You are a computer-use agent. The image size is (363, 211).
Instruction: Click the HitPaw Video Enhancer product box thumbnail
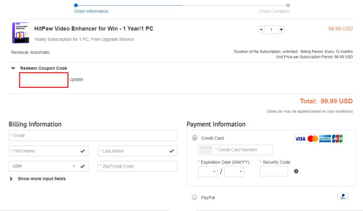tap(21, 33)
